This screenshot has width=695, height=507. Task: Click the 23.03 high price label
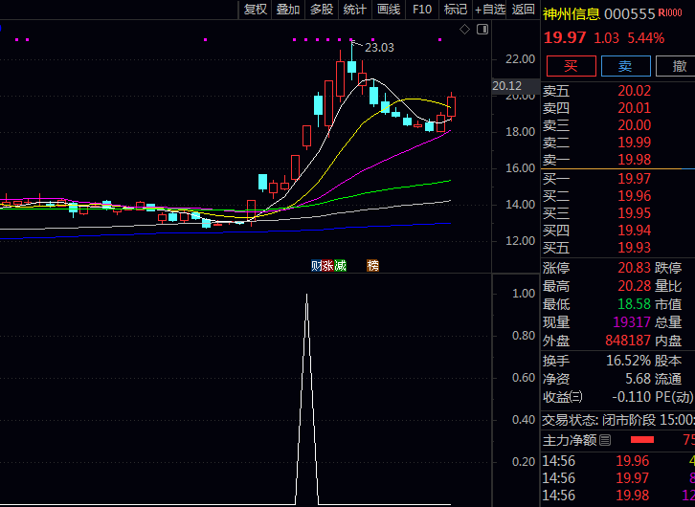(379, 48)
